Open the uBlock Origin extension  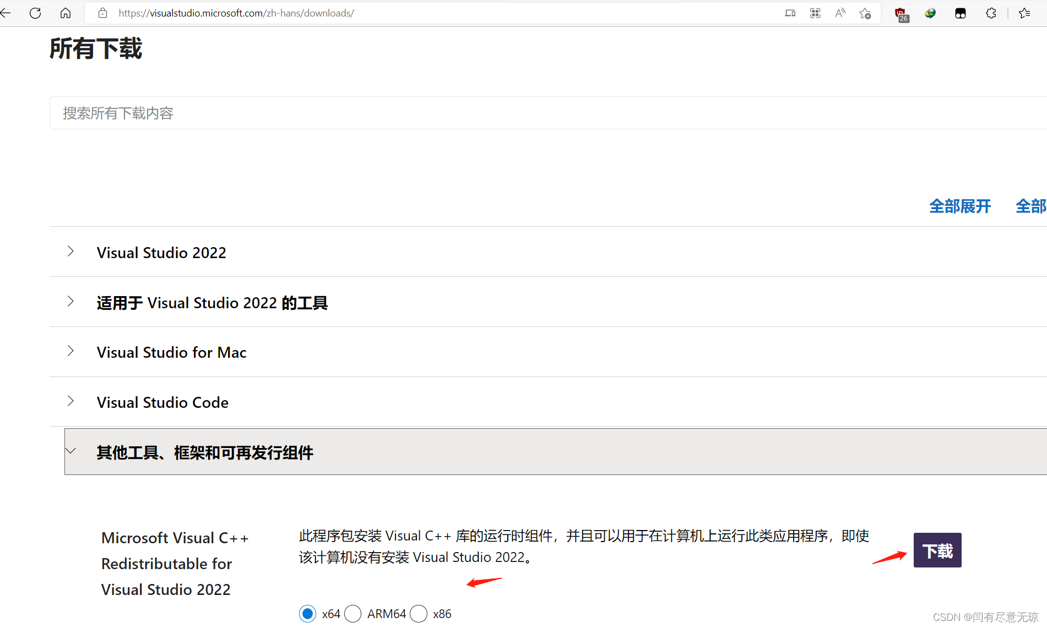(901, 14)
